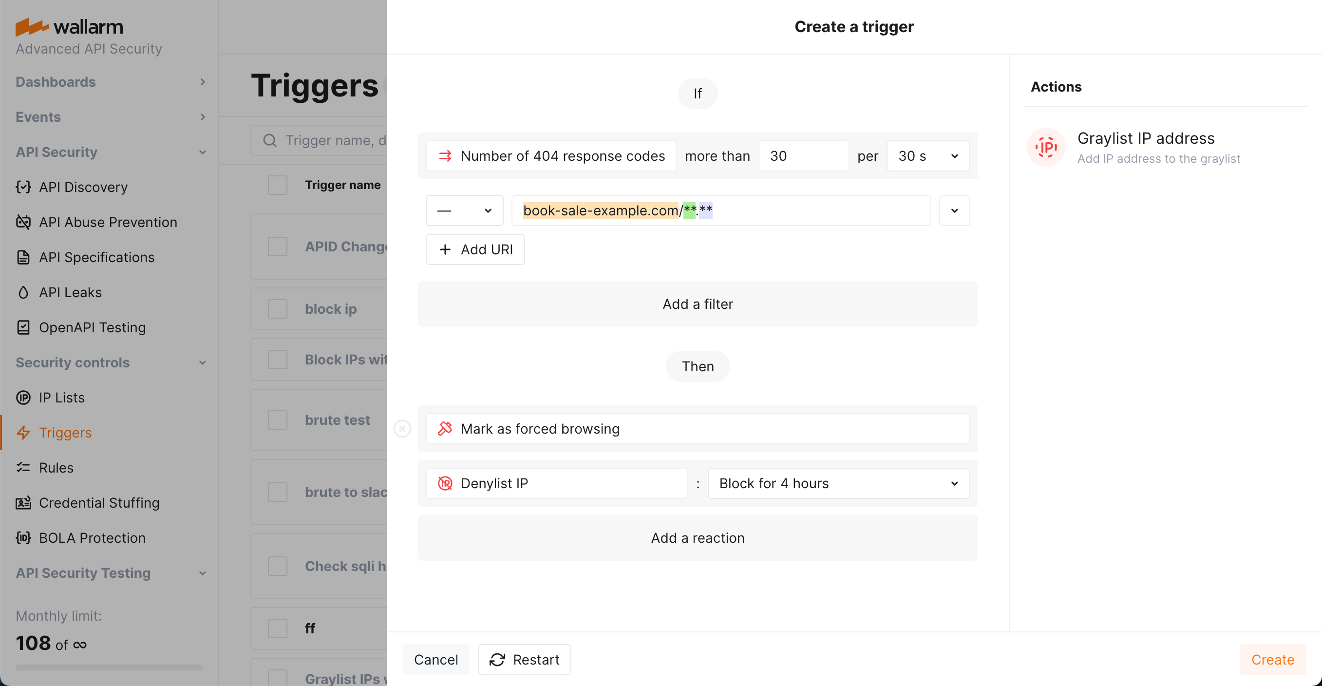Switch to the Events section
The width and height of the screenshot is (1322, 686).
click(x=38, y=116)
